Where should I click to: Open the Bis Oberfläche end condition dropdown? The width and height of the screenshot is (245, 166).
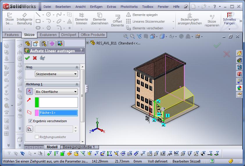click(56, 92)
